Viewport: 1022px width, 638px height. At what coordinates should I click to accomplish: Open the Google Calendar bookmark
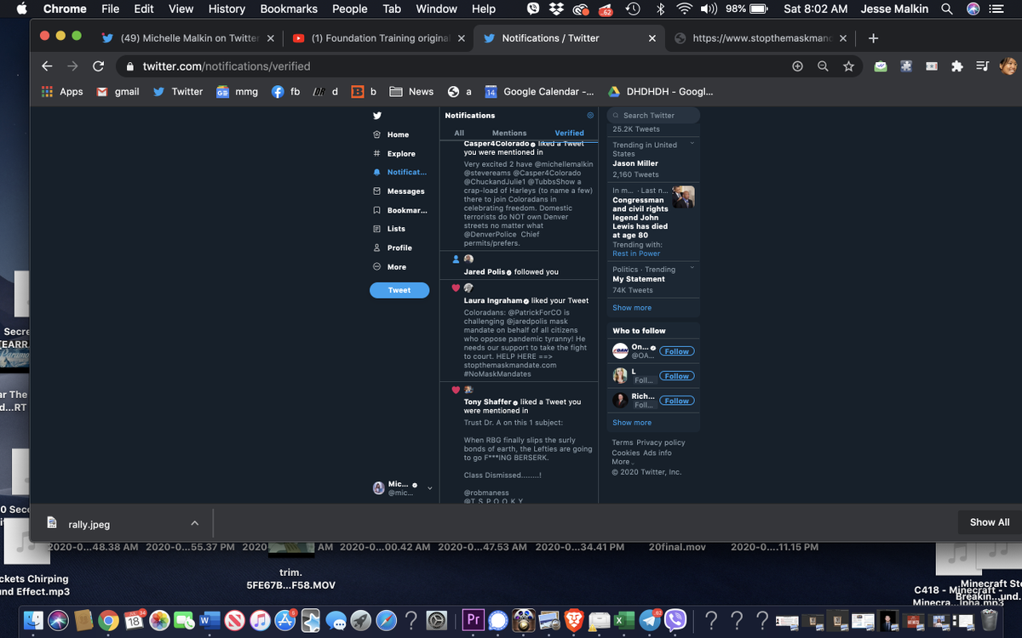(539, 92)
